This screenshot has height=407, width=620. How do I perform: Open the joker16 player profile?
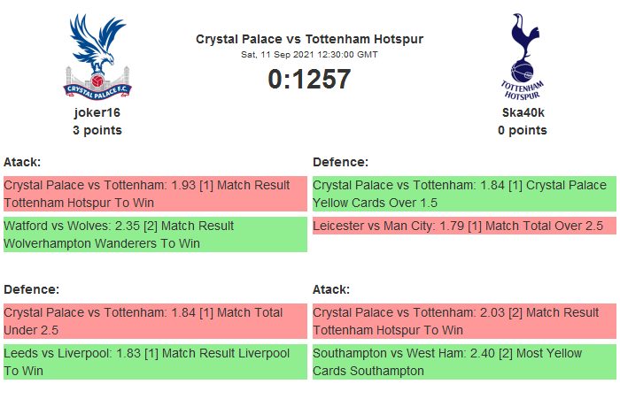[97, 112]
